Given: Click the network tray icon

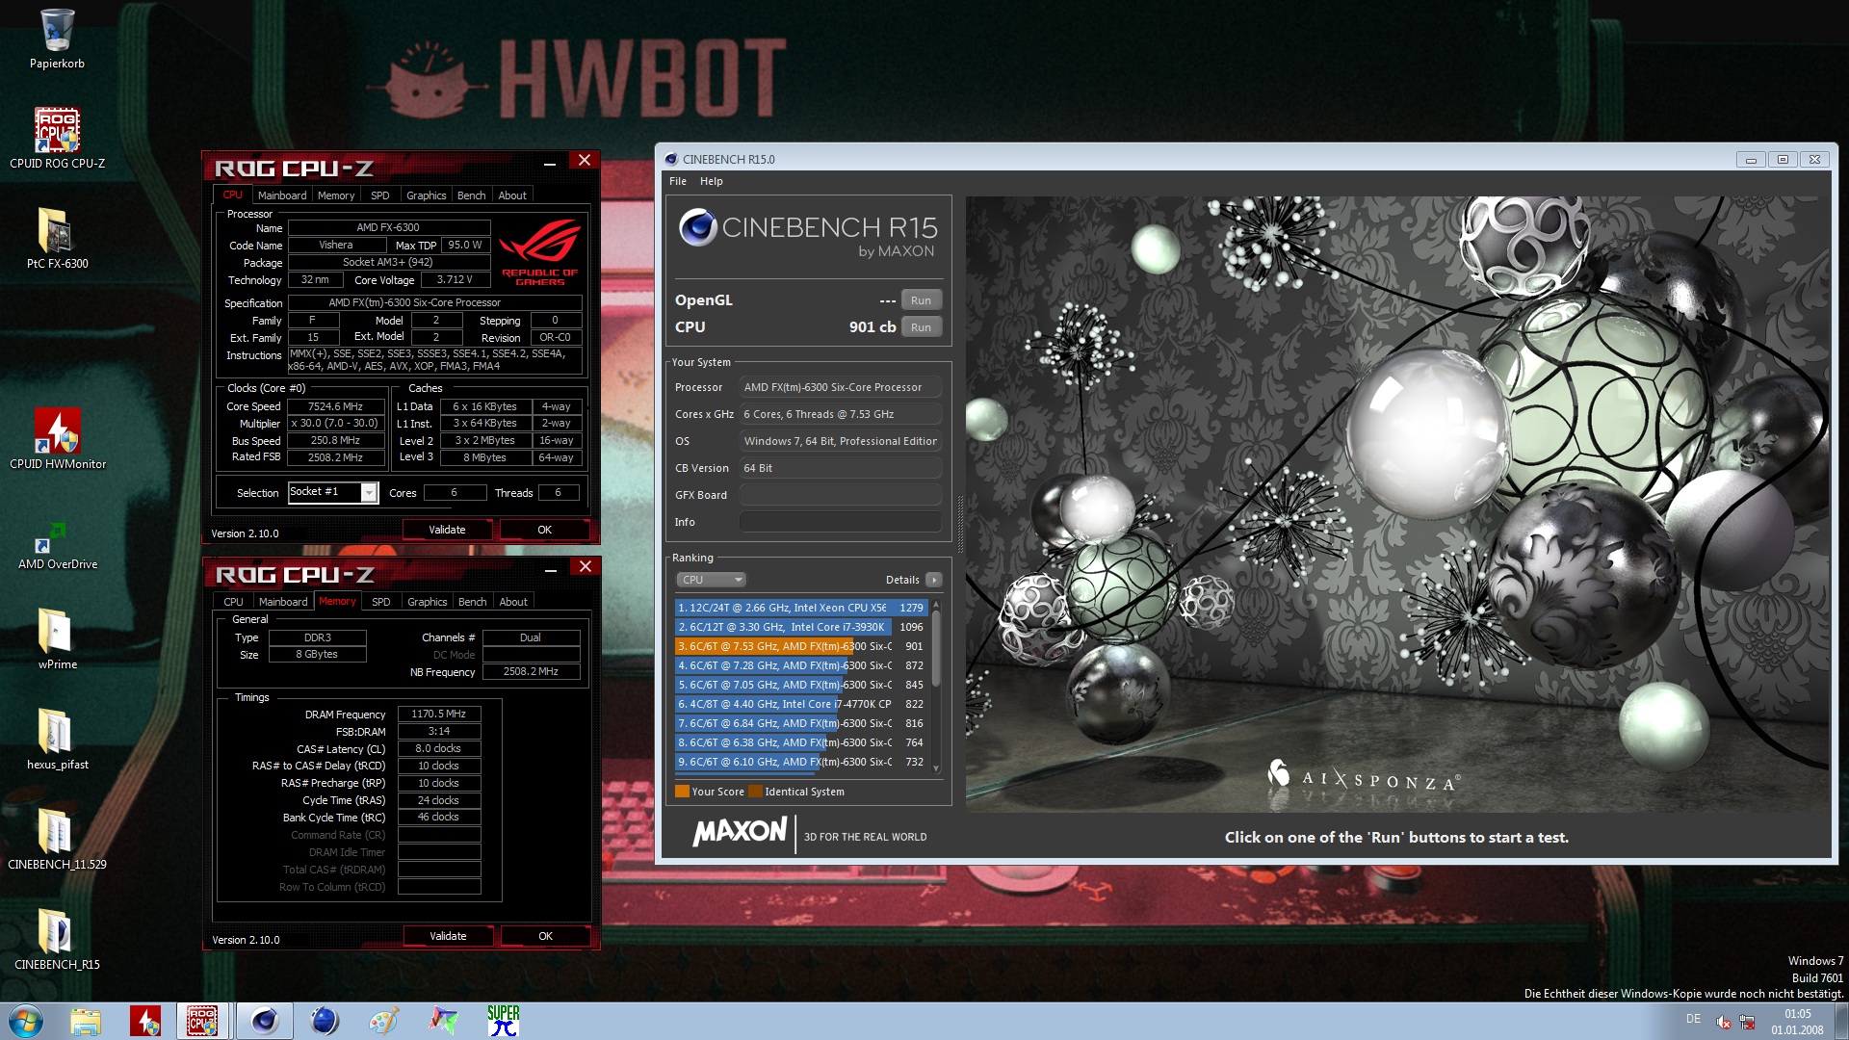Looking at the screenshot, I should pyautogui.click(x=1747, y=1022).
